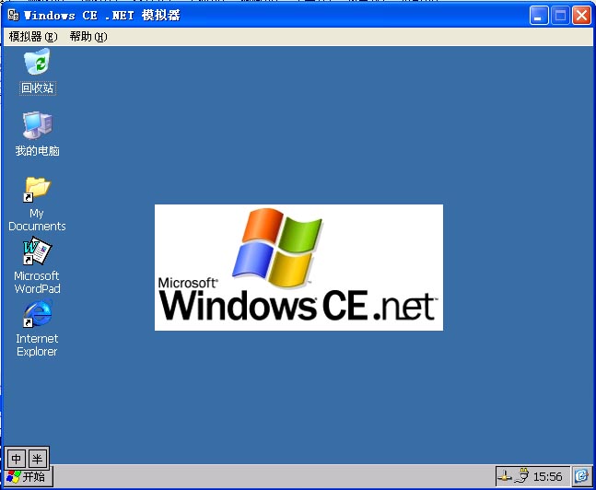Click the 开始 start button
596x490 pixels.
(28, 477)
